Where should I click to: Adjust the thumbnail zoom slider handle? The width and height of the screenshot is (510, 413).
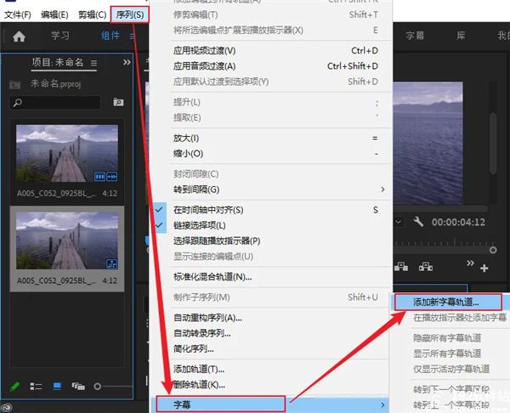point(97,387)
